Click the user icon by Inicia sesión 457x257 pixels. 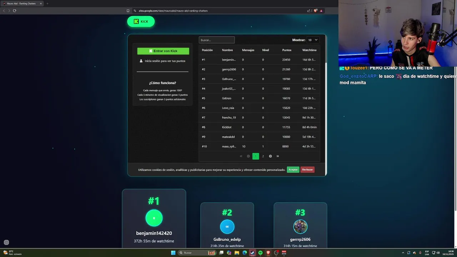tap(141, 61)
